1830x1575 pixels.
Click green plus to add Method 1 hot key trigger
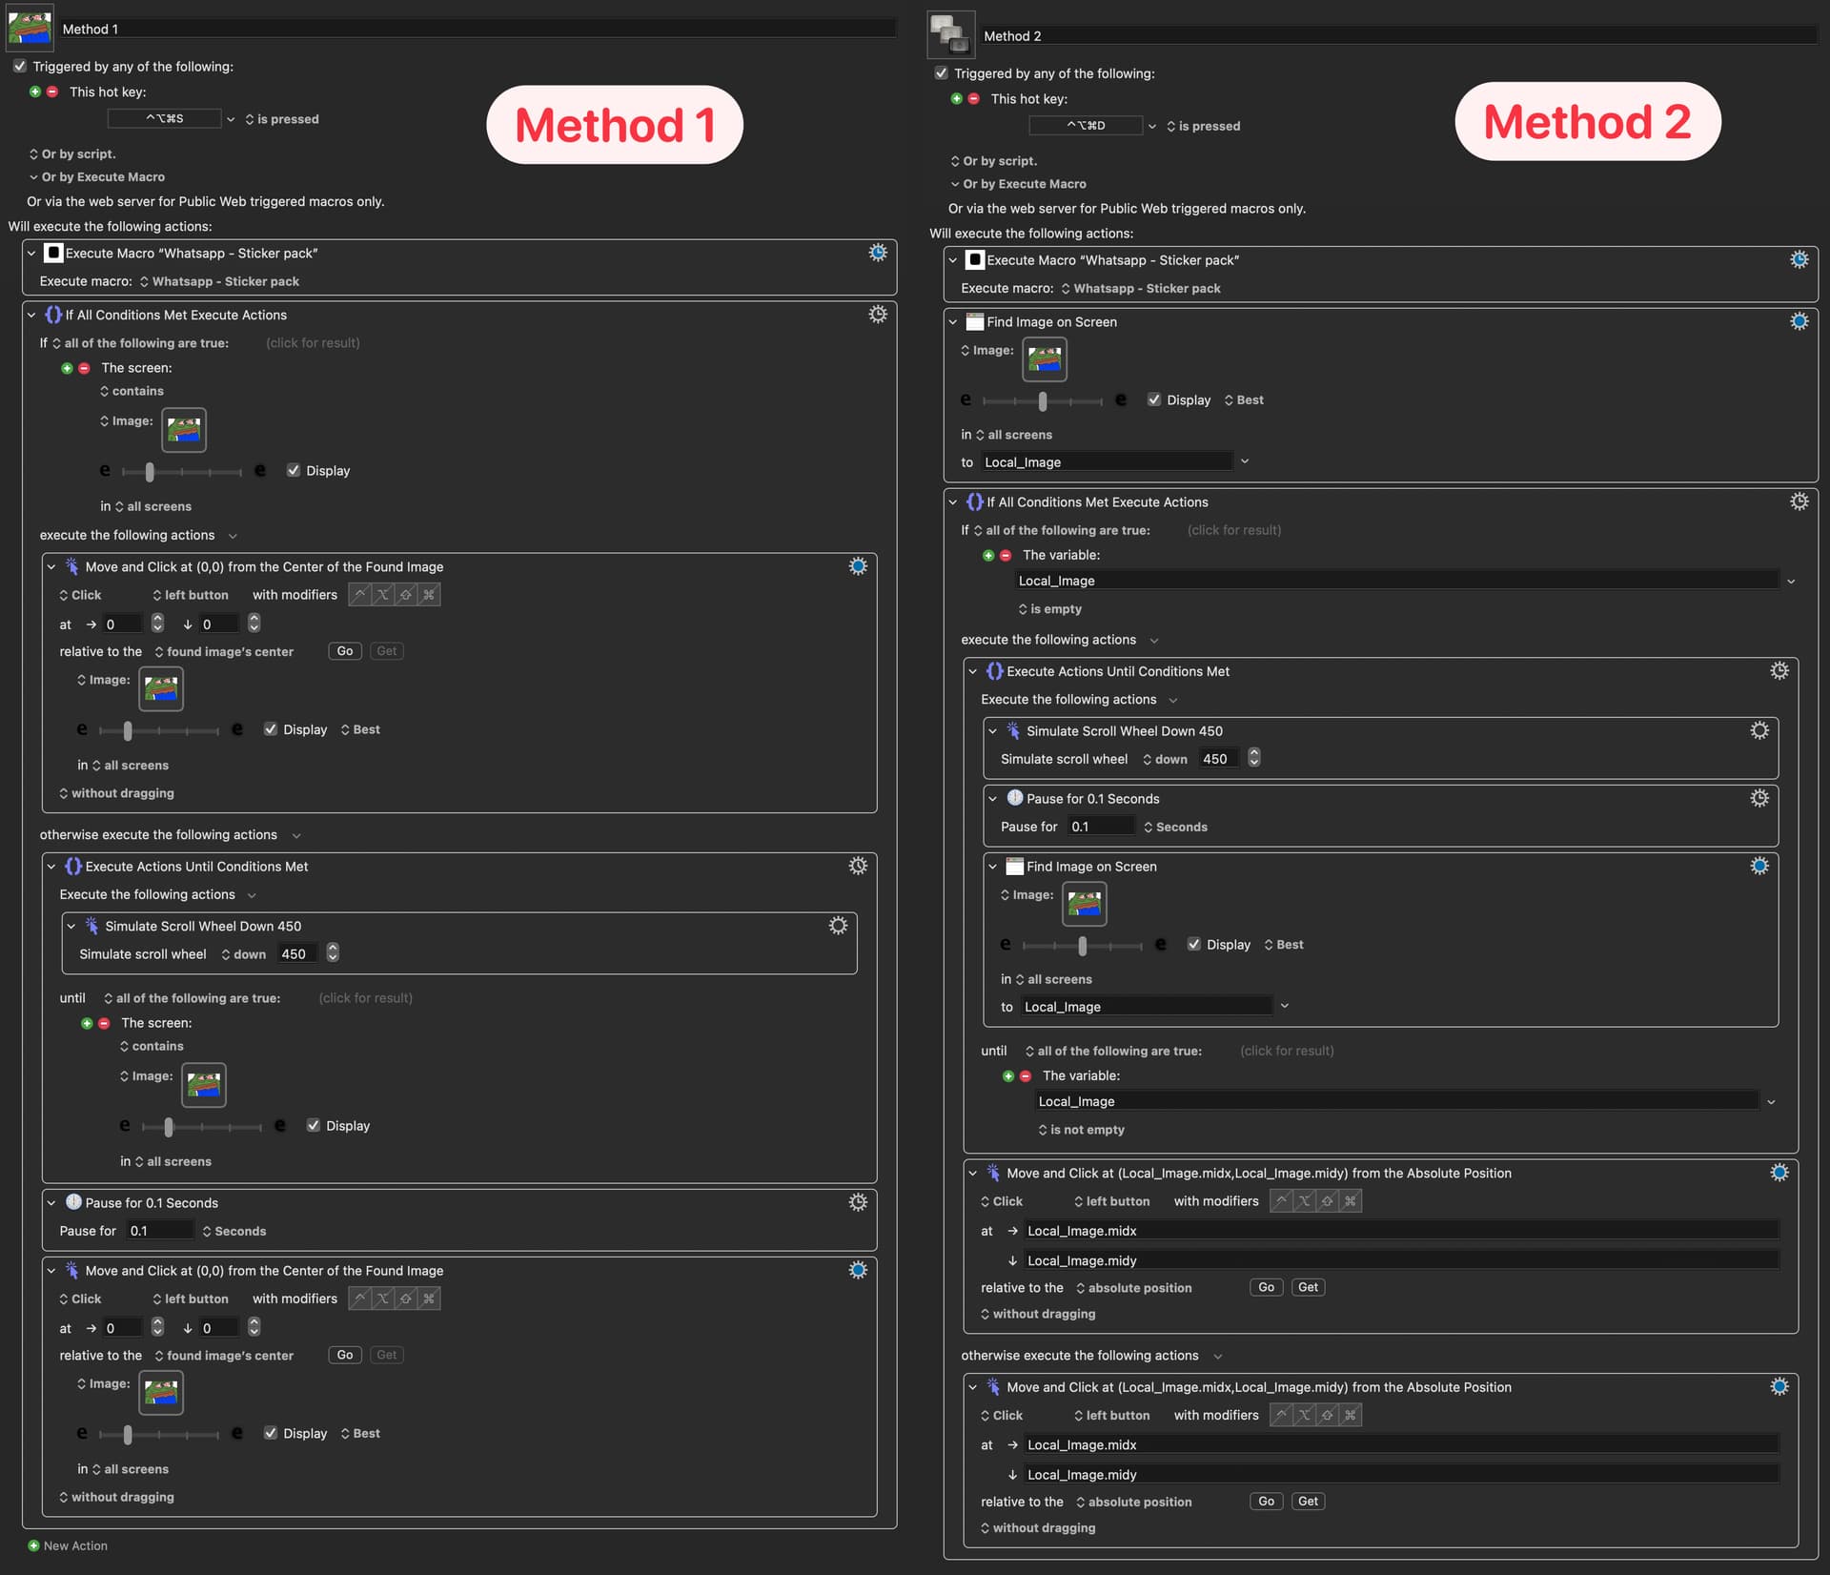click(35, 92)
